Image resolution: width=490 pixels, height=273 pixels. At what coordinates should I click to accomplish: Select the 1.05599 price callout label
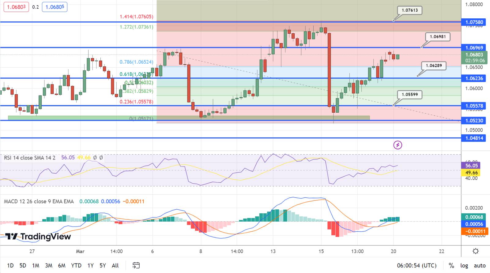(409, 95)
